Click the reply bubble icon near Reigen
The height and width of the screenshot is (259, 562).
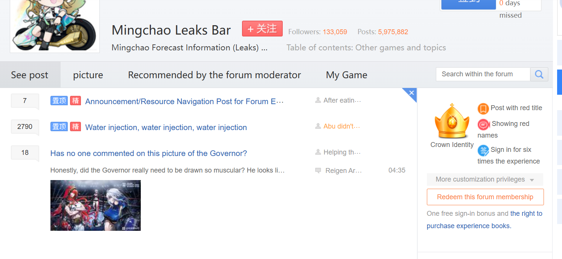click(318, 171)
